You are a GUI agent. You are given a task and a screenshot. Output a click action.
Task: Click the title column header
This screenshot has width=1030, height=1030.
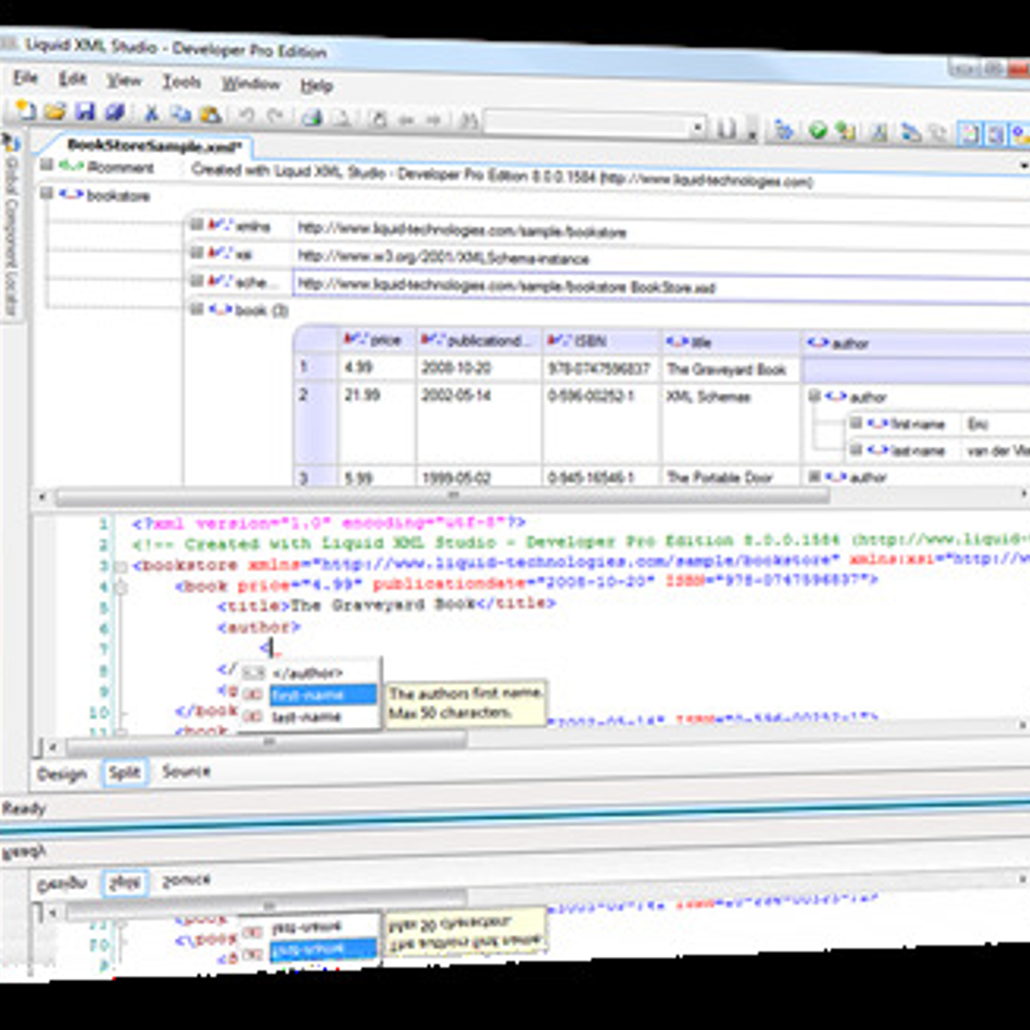[730, 342]
